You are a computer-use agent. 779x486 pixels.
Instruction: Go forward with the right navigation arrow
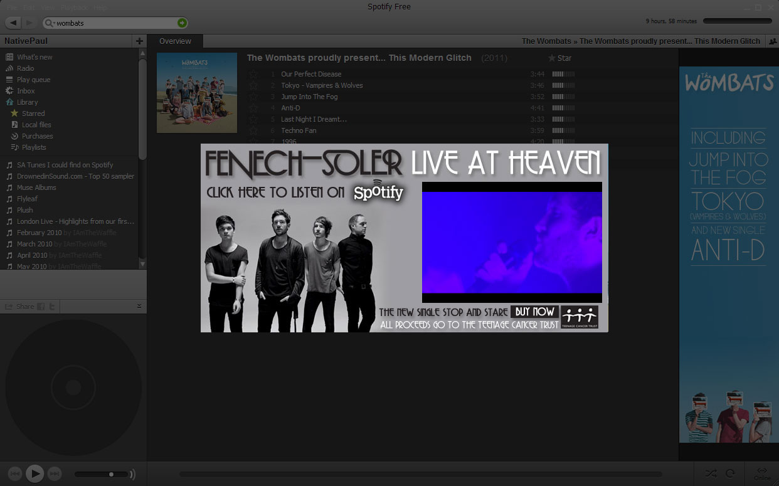point(29,23)
